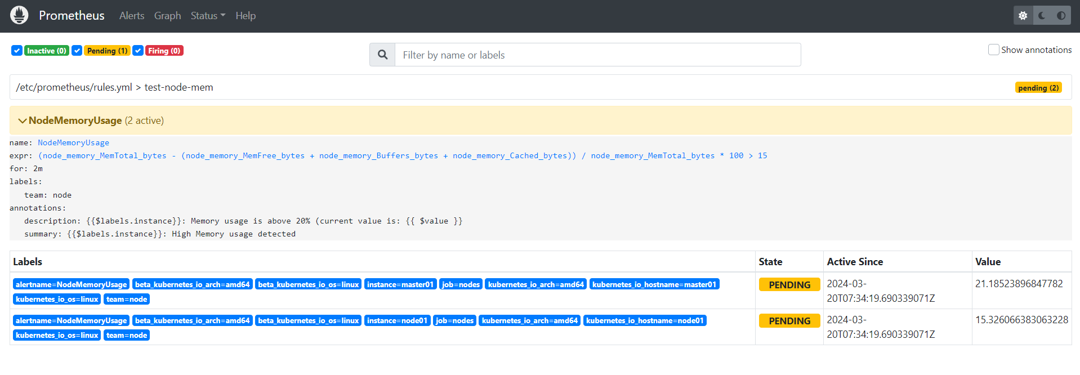The height and width of the screenshot is (375, 1080).
Task: Click the Prometheus flame logo icon
Action: click(x=19, y=15)
